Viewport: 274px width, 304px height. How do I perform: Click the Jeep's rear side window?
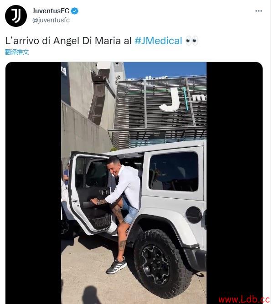pyautogui.click(x=174, y=171)
